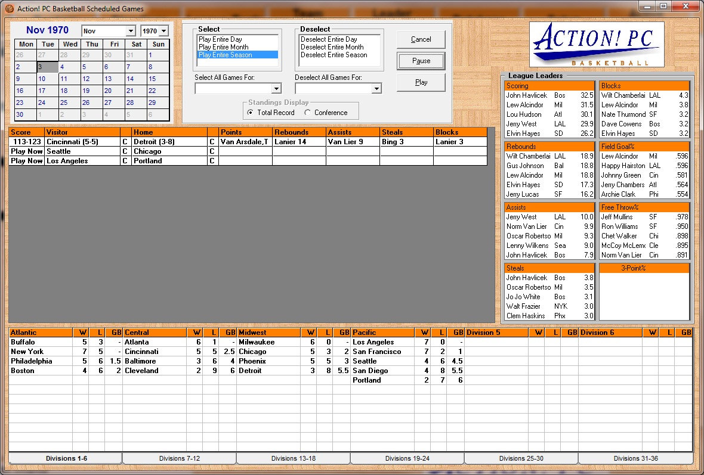The image size is (704, 475).
Task: Select the Conference standings radio button
Action: pos(308,113)
